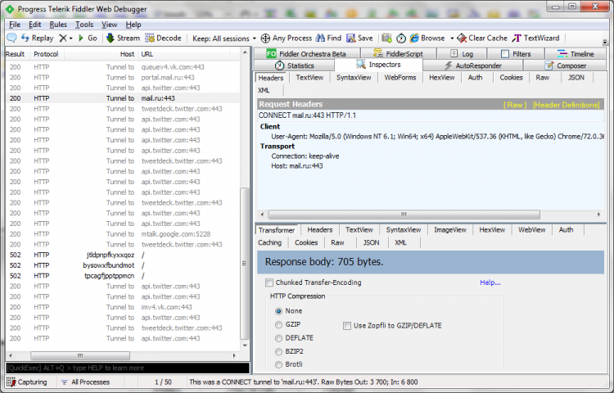Launch browser via the Browse icon
Screen dimensions: 614x393
[427, 38]
